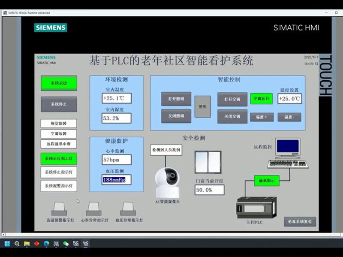This screenshot has width=343, height=257.
Task: Click the 基于PLC的老年社区智能看护系统 title
Action: click(x=171, y=60)
